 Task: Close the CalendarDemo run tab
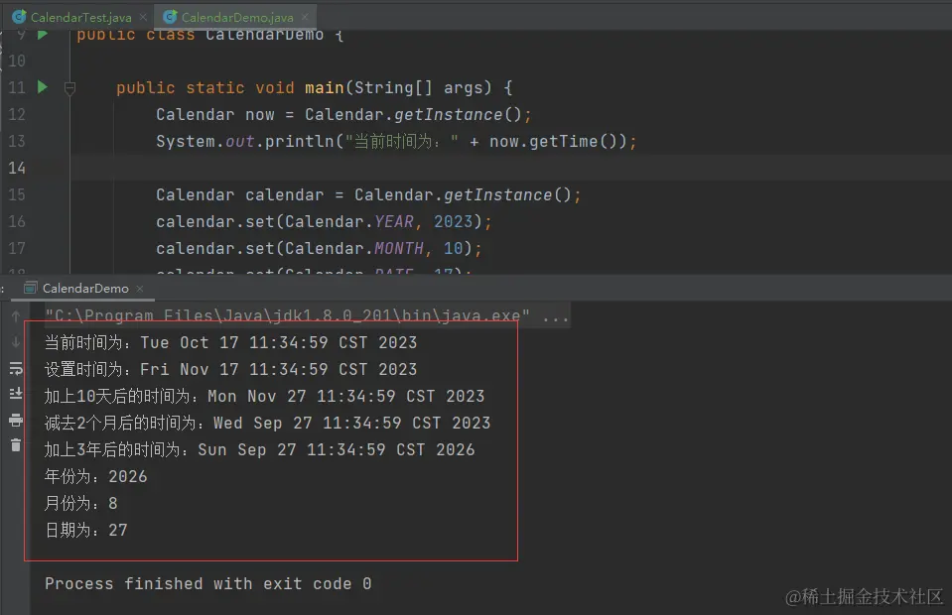pyautogui.click(x=140, y=289)
